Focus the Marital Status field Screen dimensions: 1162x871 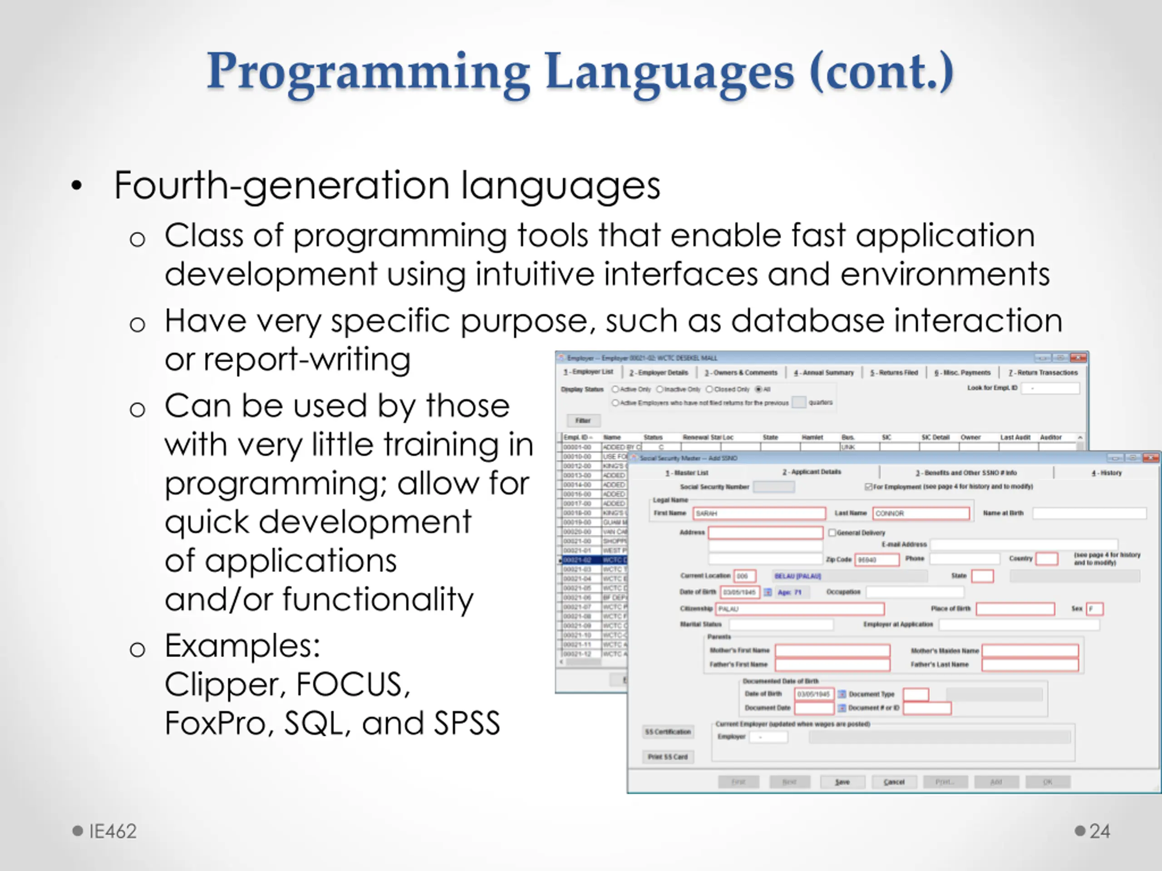[x=781, y=624]
